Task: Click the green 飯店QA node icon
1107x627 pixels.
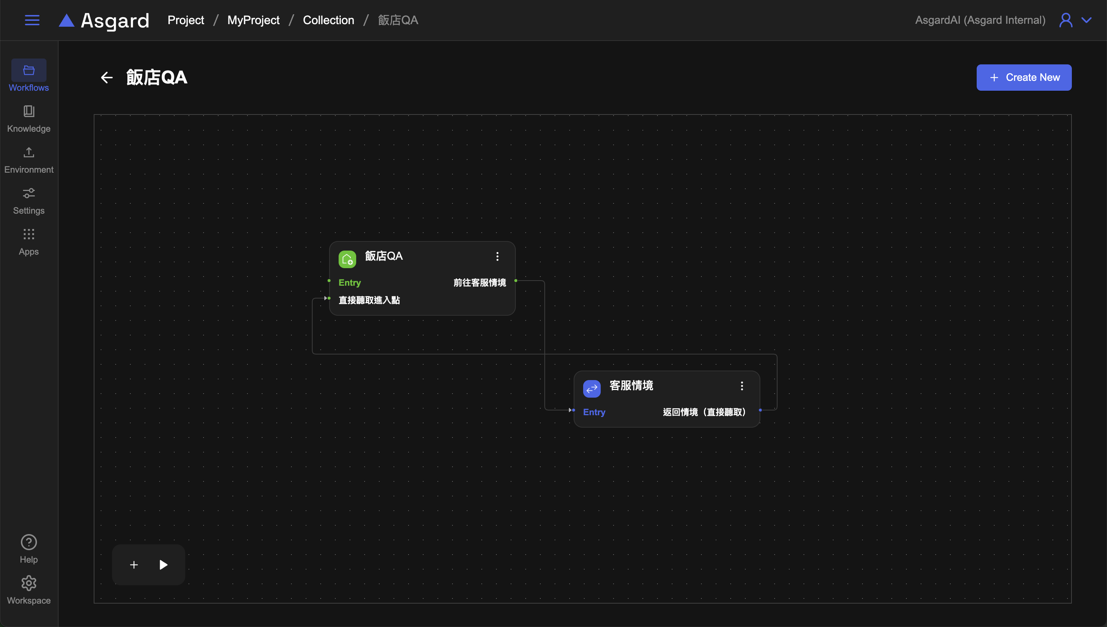Action: coord(347,259)
